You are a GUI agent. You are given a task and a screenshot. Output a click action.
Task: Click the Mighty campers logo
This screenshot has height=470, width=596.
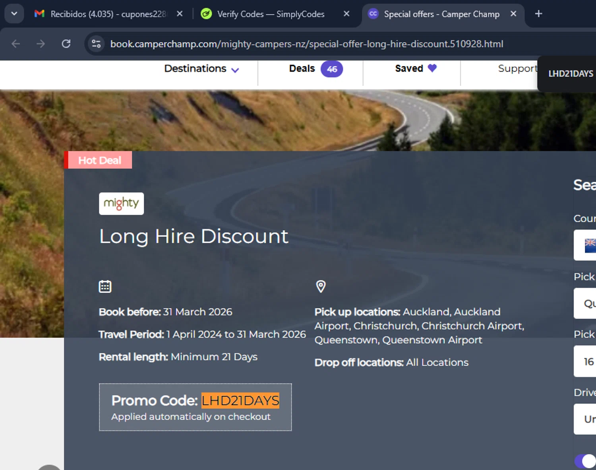pyautogui.click(x=121, y=204)
